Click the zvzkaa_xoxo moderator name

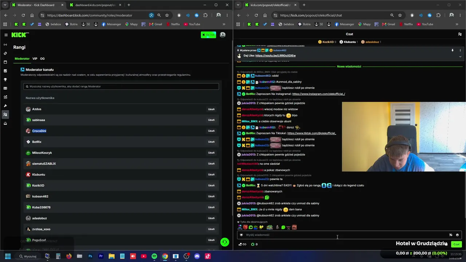click(41, 229)
